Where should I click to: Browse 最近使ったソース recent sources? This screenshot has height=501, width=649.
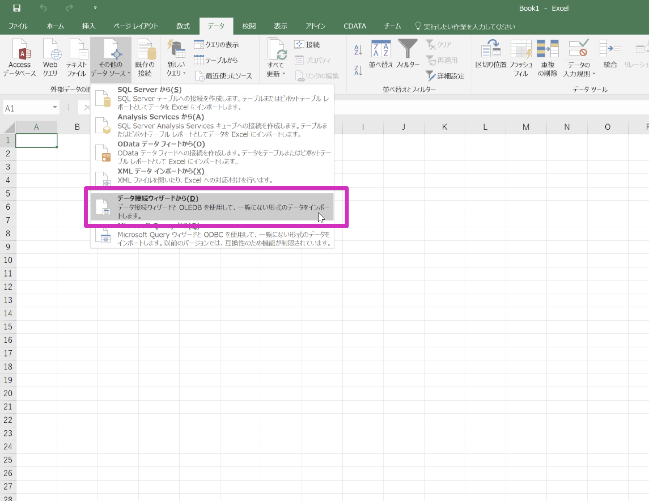[227, 75]
